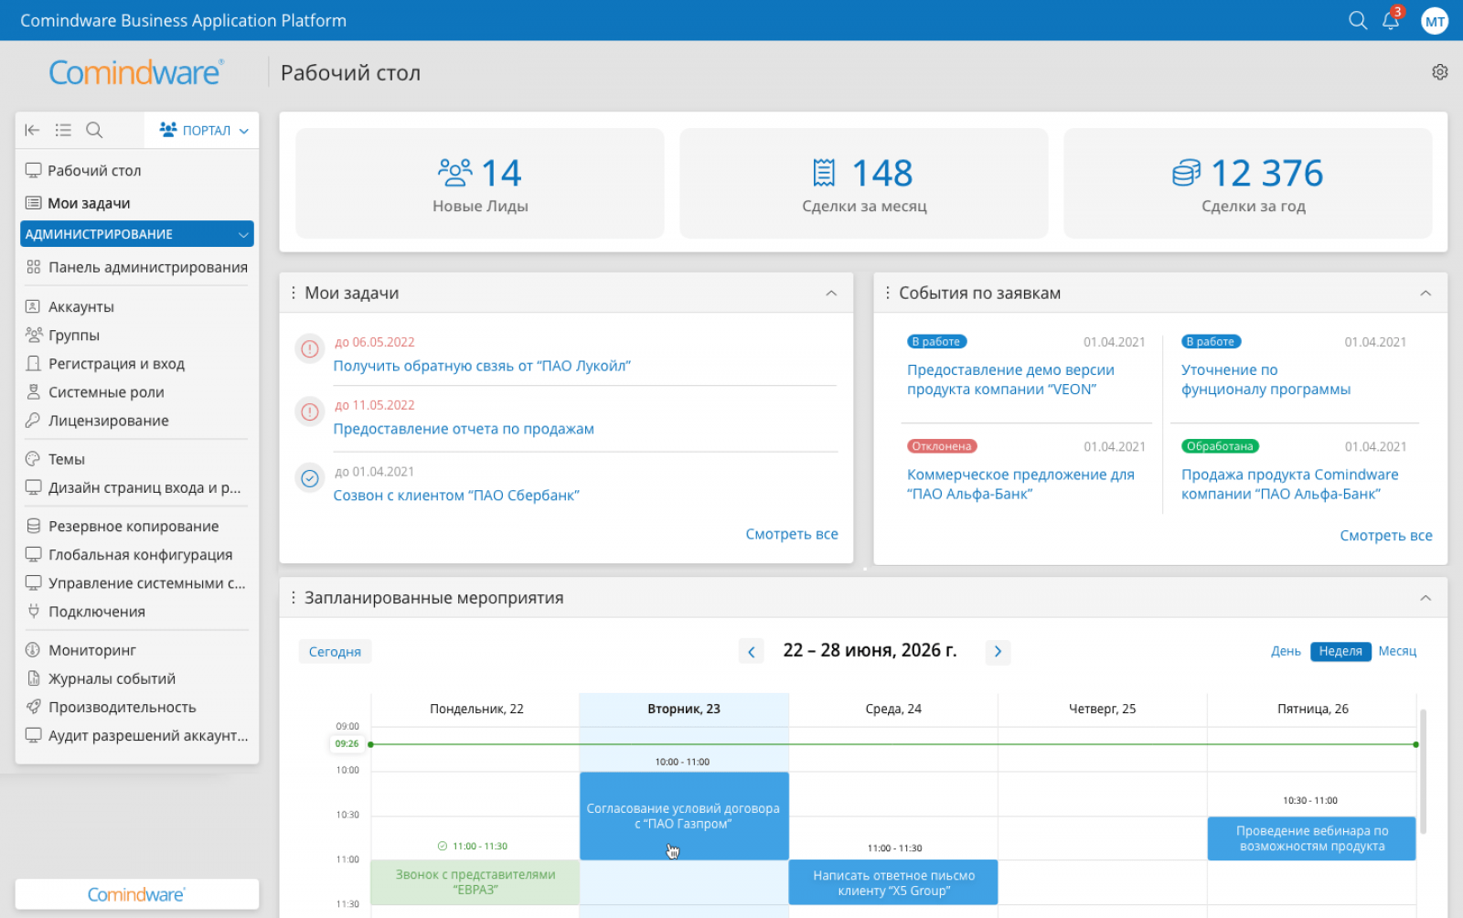Go to next week in calendar
The image size is (1463, 918).
pos(998,652)
